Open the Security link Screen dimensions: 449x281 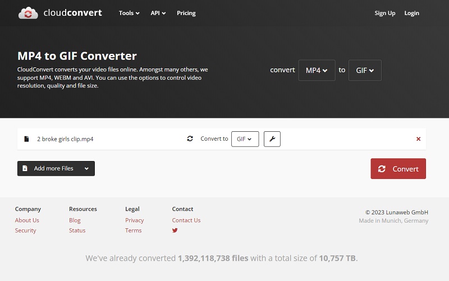coord(25,231)
